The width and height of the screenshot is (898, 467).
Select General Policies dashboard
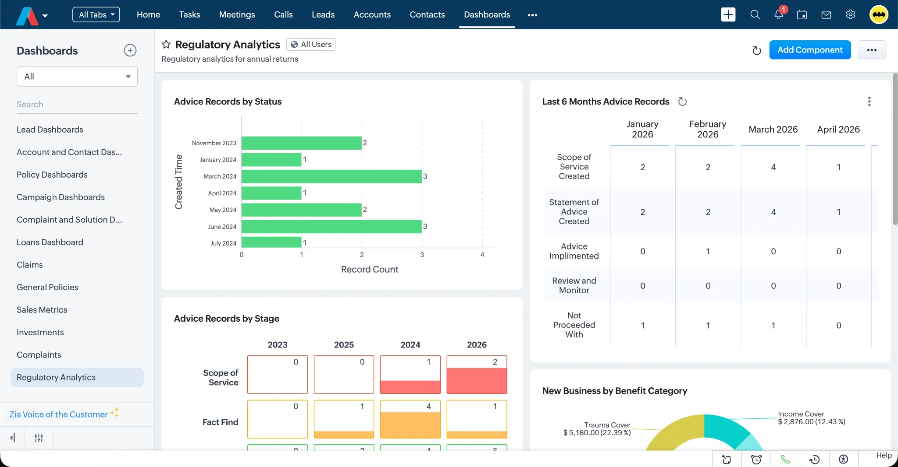(x=47, y=287)
